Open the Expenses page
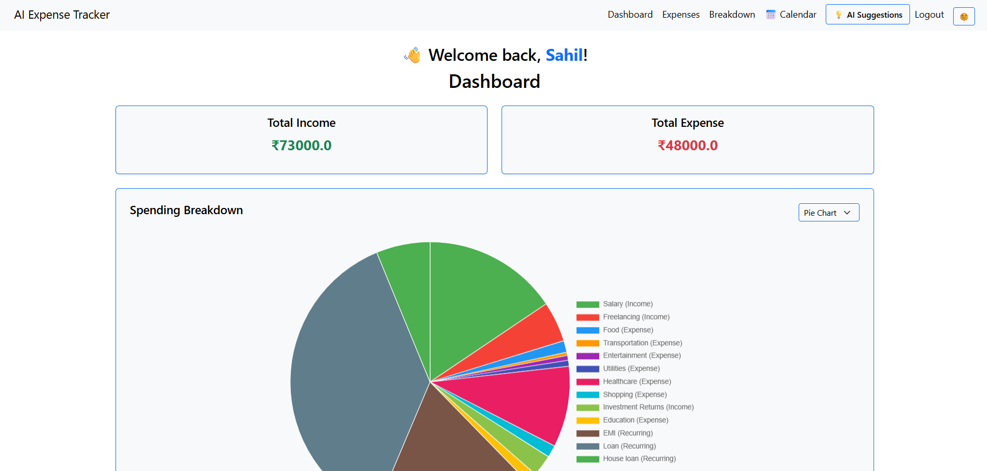Image resolution: width=987 pixels, height=471 pixels. pos(681,14)
